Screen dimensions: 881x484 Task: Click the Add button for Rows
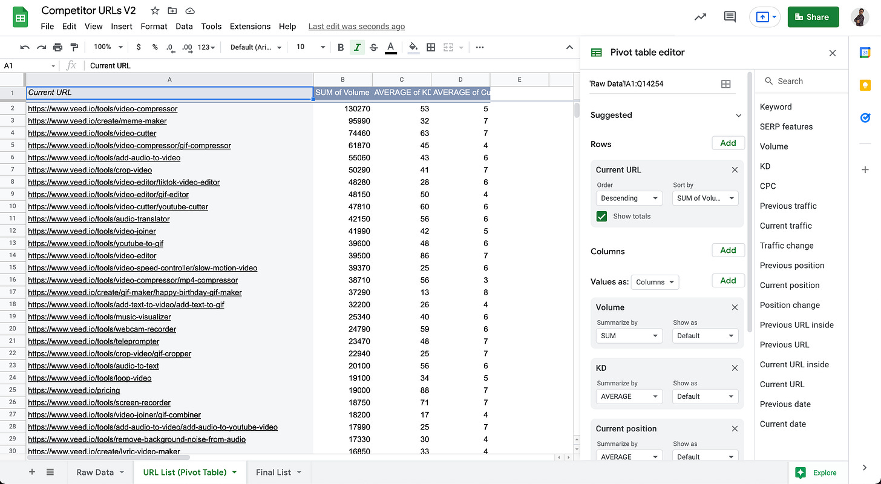point(728,143)
